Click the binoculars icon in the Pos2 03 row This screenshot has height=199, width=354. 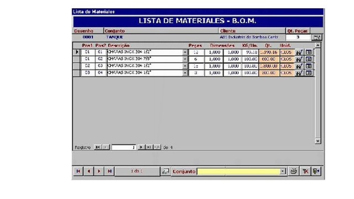(299, 66)
